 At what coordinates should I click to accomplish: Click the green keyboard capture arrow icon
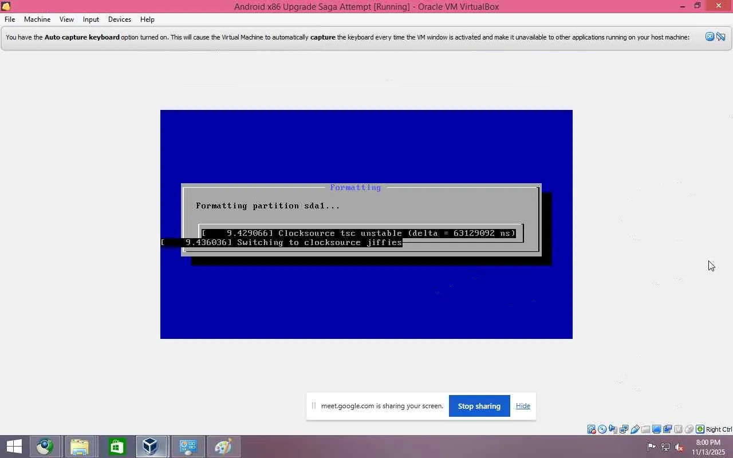click(700, 429)
